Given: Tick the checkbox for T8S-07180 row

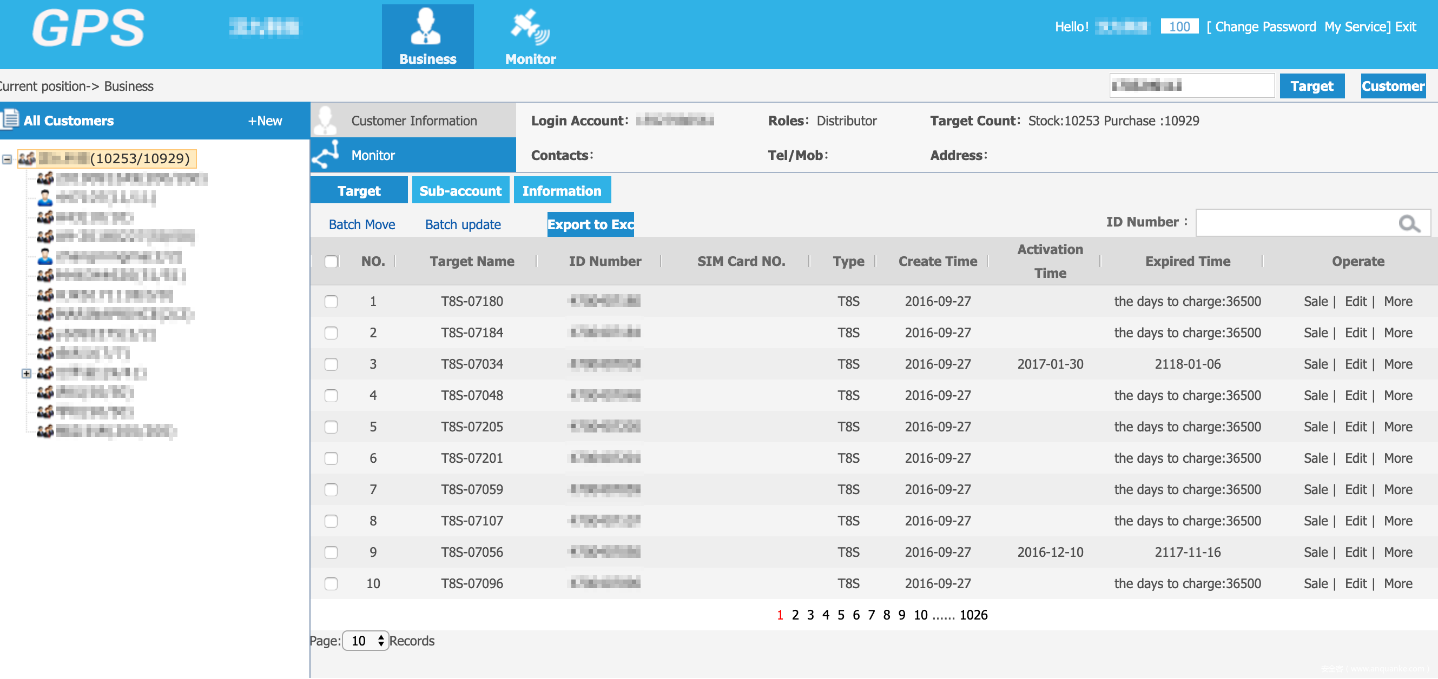Looking at the screenshot, I should (x=331, y=301).
